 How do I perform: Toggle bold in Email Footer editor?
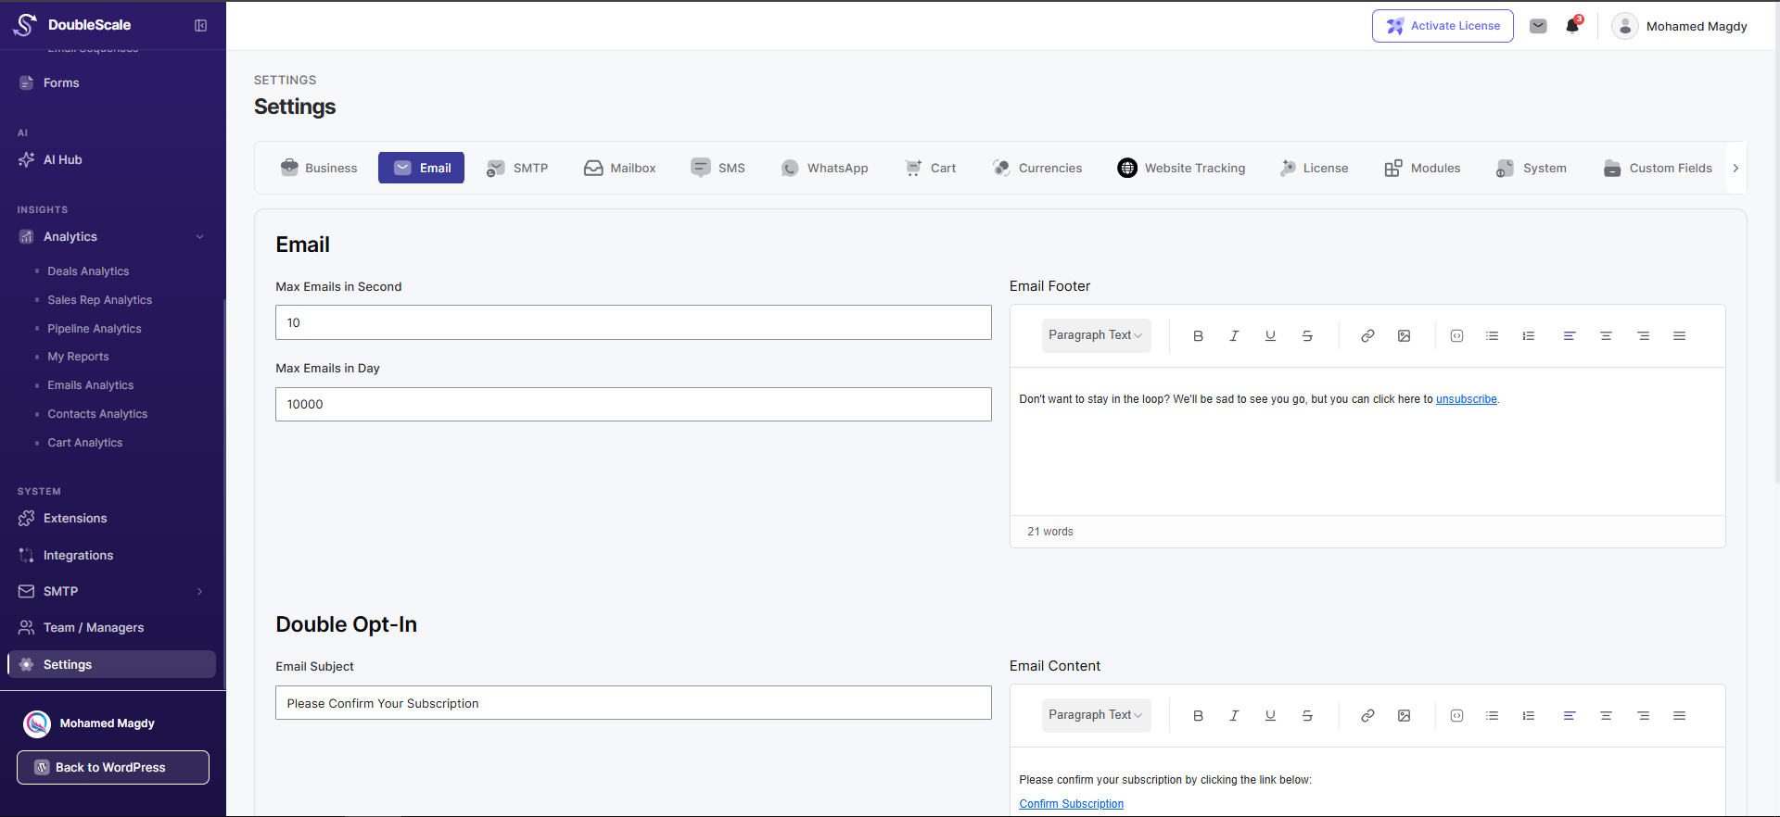1198,336
